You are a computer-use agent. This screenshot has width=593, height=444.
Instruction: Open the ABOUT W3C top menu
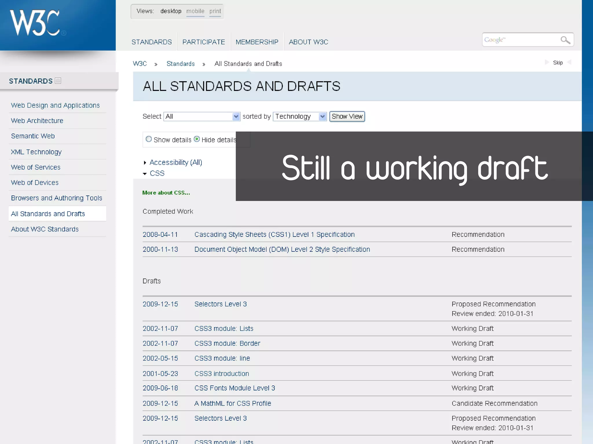[308, 42]
